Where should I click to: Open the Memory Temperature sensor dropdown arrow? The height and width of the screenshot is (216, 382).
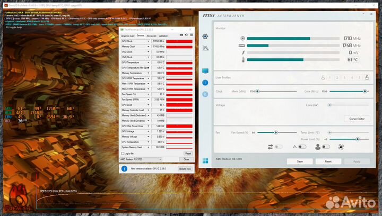coord(148,73)
